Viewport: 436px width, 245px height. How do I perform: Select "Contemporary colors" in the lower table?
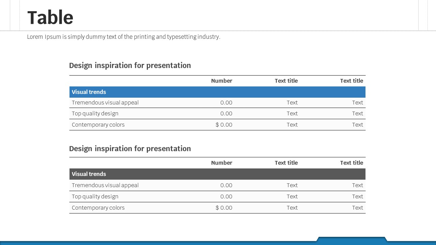coord(98,208)
